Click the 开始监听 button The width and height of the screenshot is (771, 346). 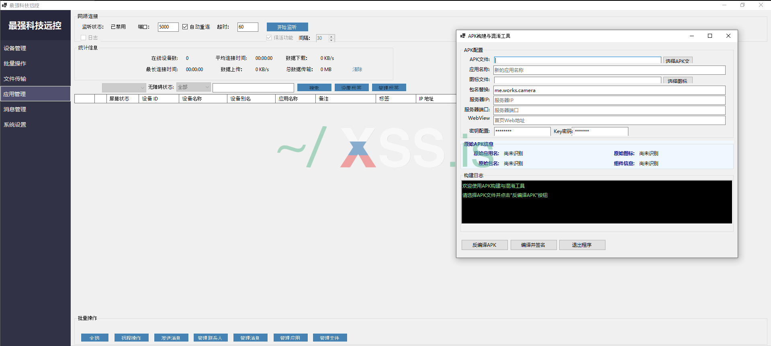[287, 27]
